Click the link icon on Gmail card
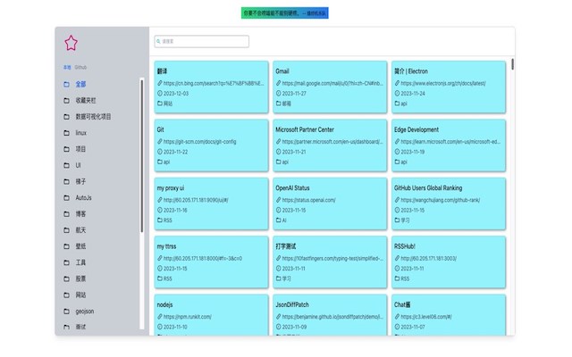572x357 pixels. pos(278,83)
